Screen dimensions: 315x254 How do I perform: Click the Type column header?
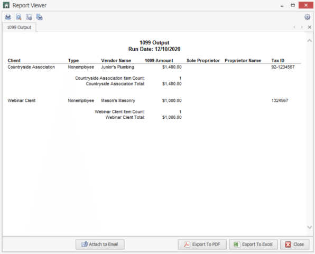(x=73, y=60)
